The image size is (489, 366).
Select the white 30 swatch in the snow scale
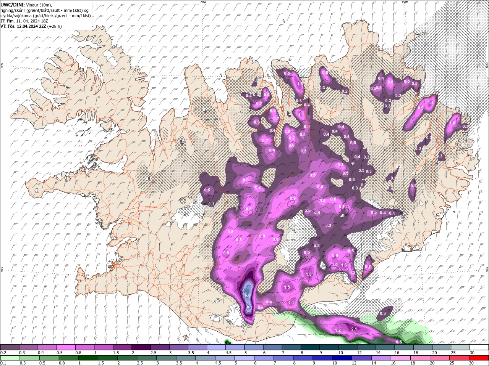pyautogui.click(x=479, y=347)
